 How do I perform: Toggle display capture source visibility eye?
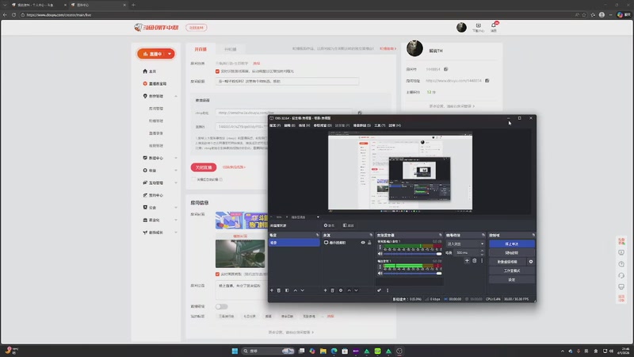[363, 243]
